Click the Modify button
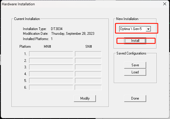This screenshot has width=170, height=119. click(x=85, y=98)
